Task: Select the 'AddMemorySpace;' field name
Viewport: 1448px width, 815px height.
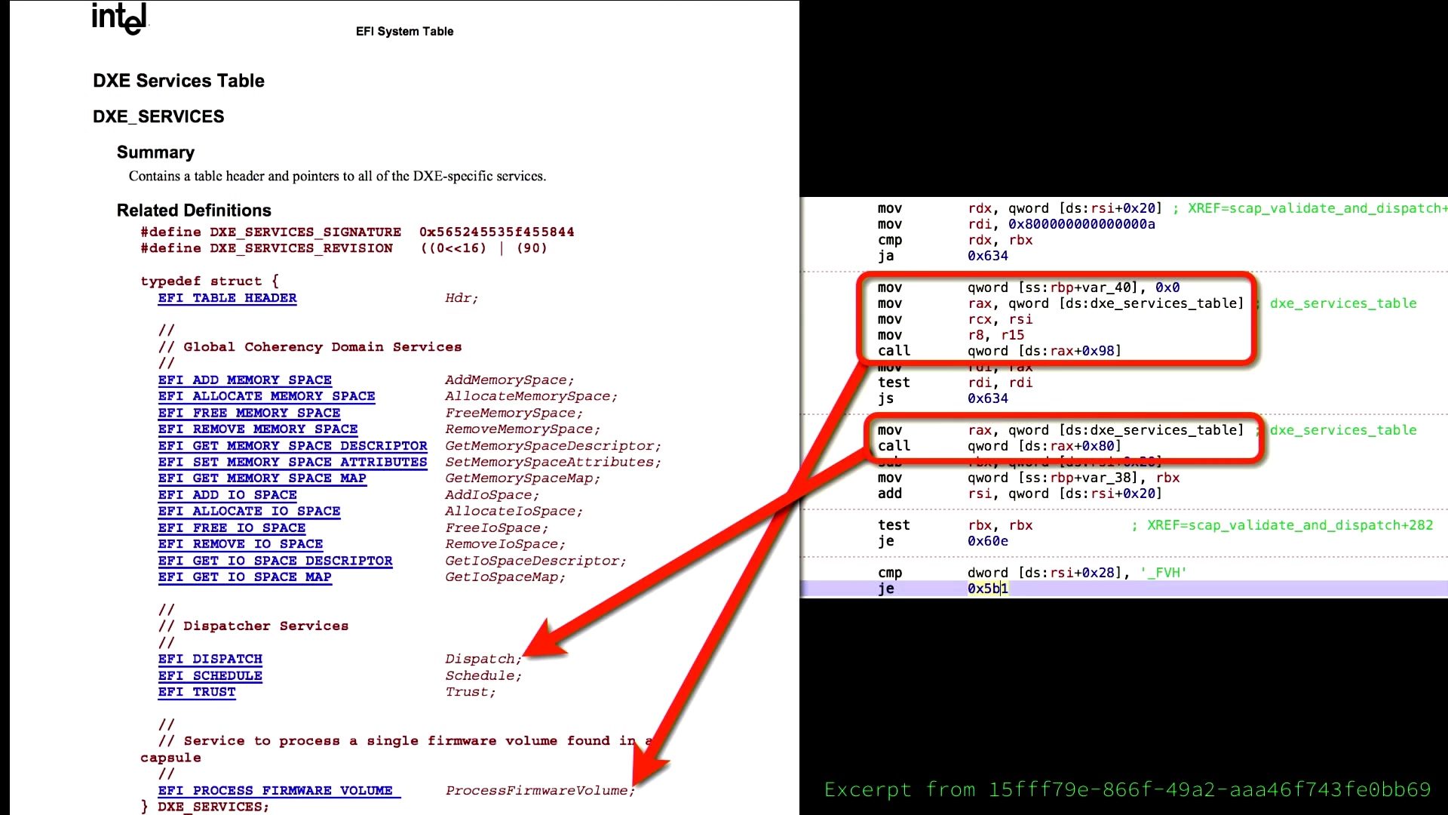Action: pyautogui.click(x=510, y=380)
